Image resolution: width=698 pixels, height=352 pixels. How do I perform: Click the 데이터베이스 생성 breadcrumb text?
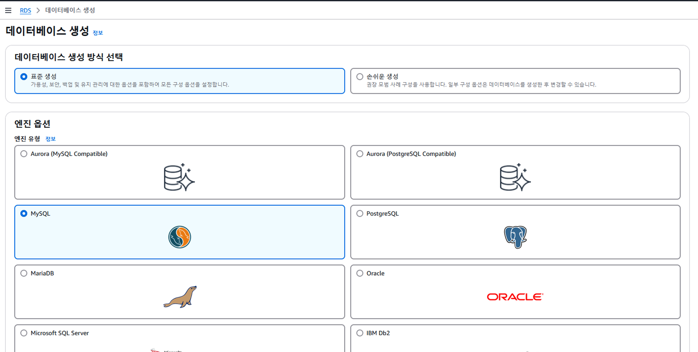(x=70, y=10)
